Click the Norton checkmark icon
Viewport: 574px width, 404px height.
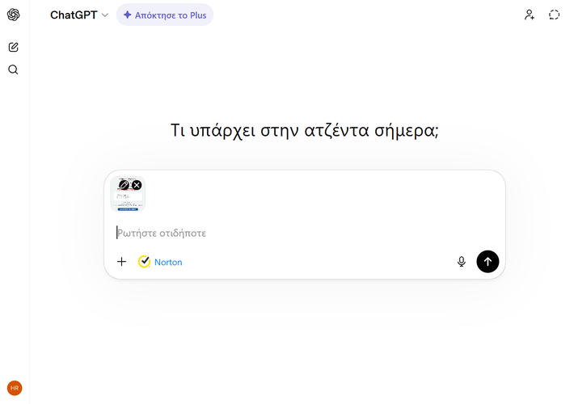point(144,262)
